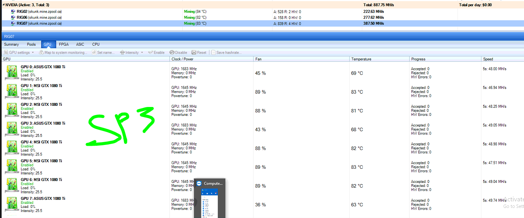Screen dimensions: 524x218
Task: Click the GPU 3 ASUS card icon
Action: coord(12,130)
